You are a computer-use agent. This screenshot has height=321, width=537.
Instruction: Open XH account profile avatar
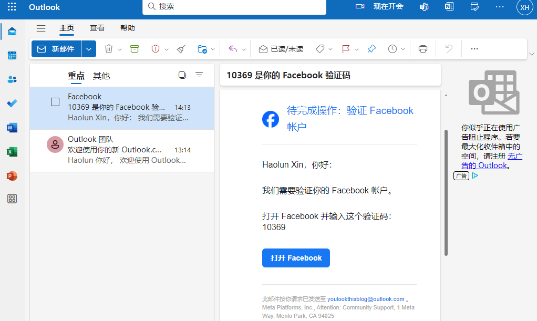tap(525, 7)
